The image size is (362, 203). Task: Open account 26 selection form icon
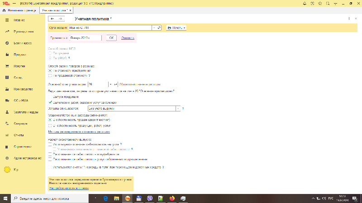click(115, 84)
